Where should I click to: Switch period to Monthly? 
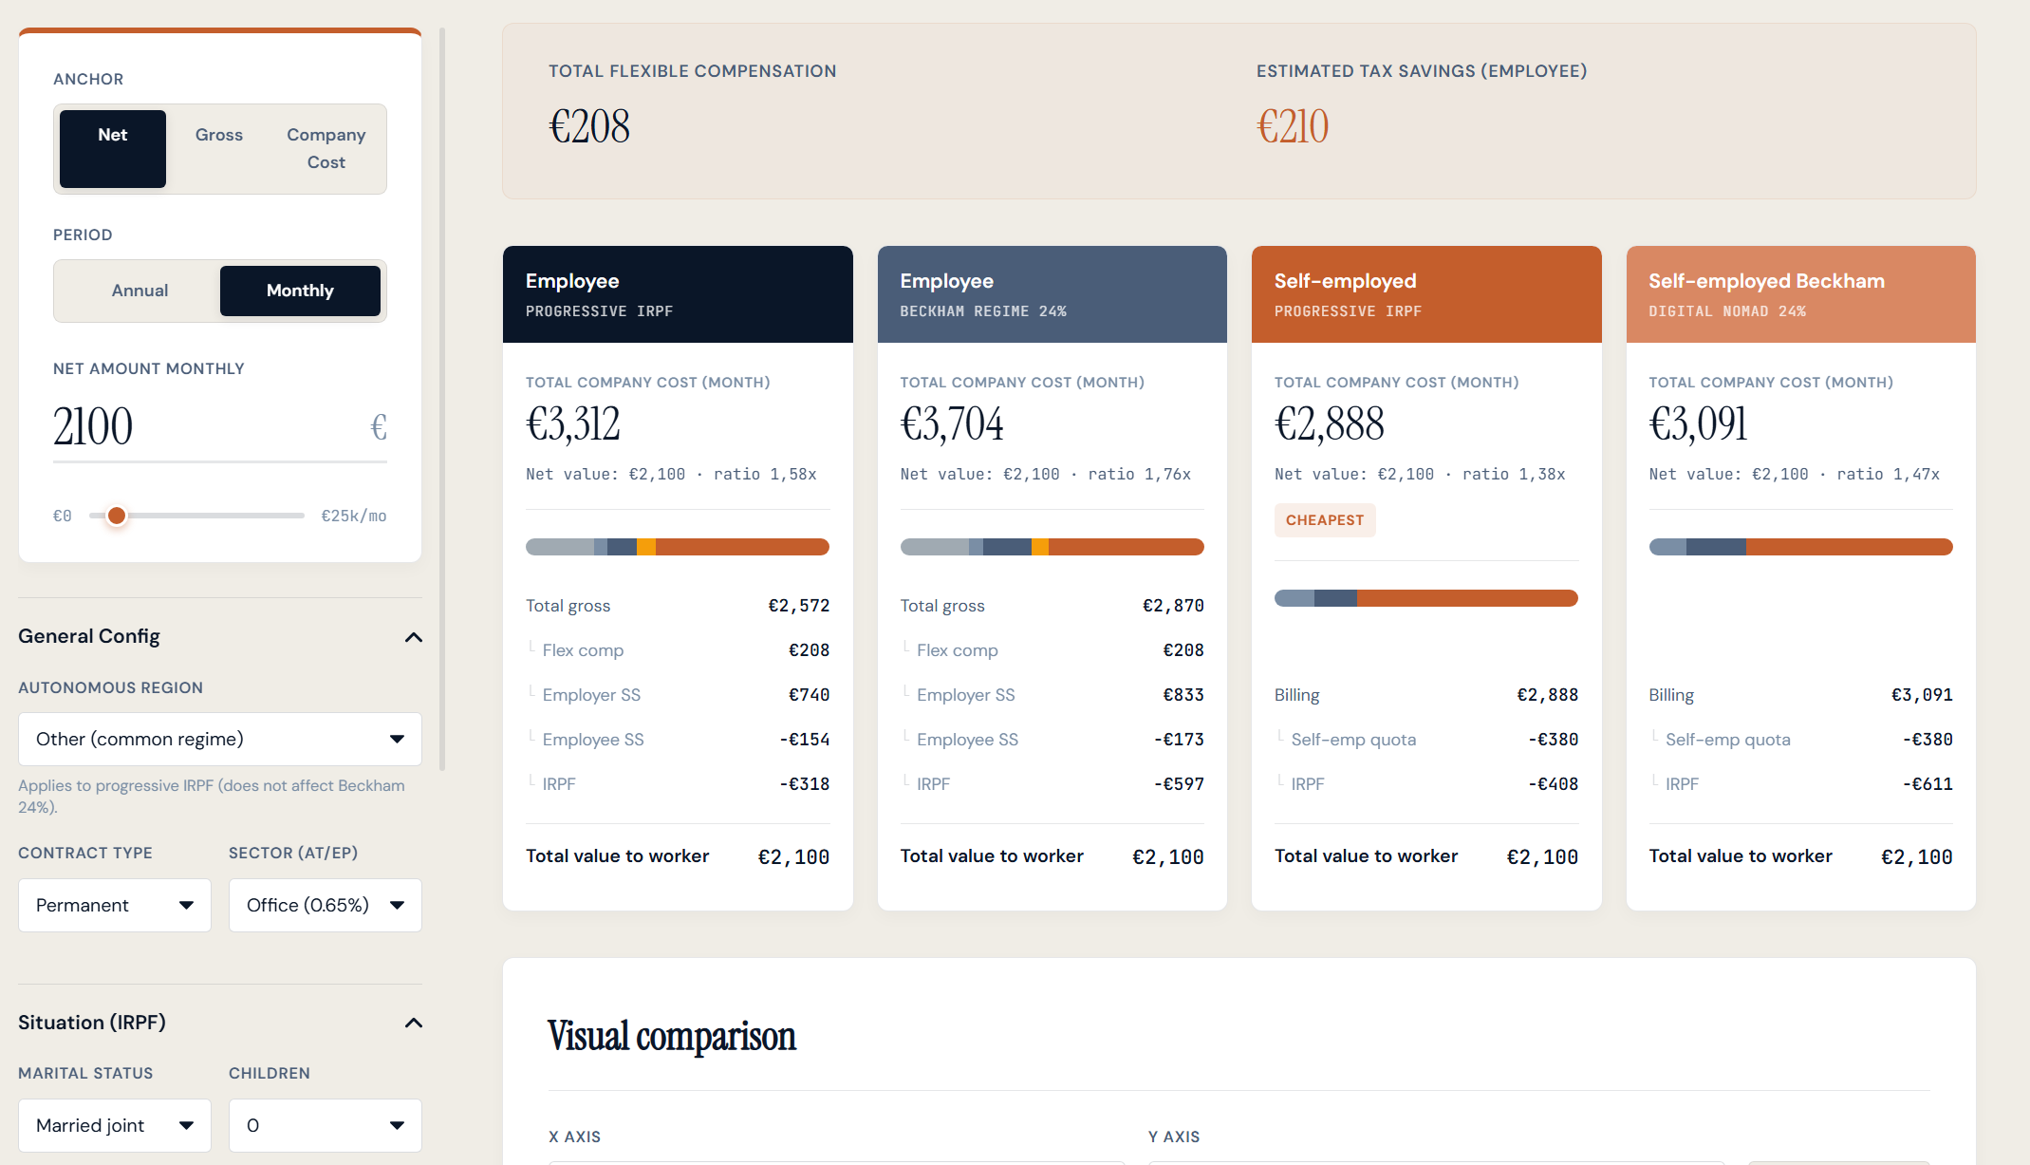[x=300, y=291]
